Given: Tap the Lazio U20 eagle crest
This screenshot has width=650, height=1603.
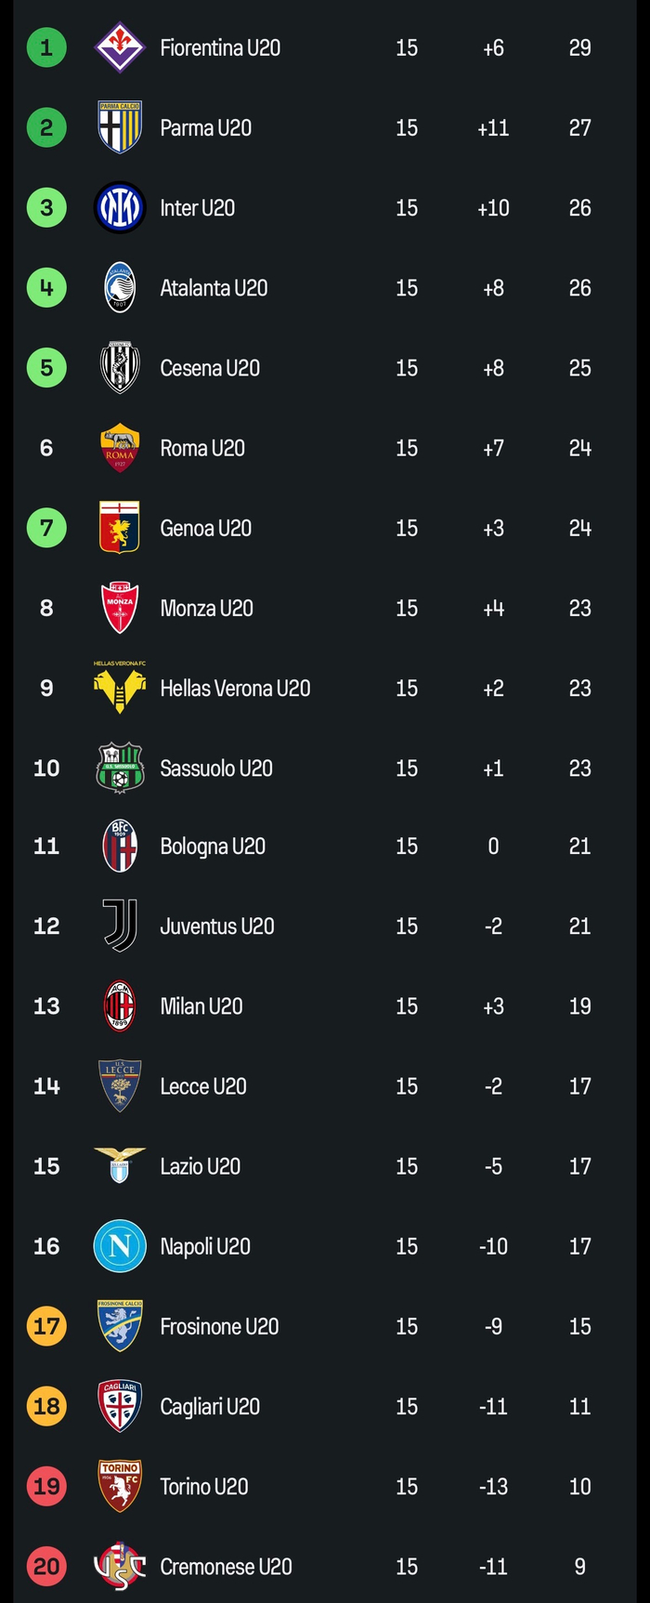Looking at the screenshot, I should coord(120,1164).
